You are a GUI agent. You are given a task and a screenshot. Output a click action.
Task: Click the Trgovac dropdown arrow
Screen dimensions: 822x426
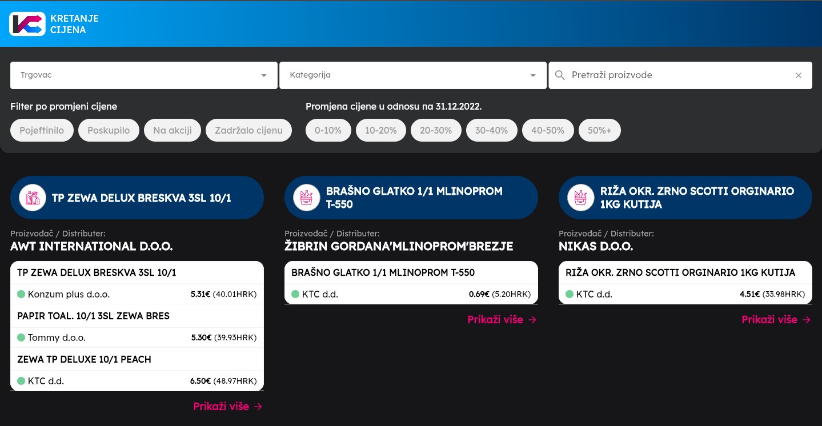click(x=264, y=75)
